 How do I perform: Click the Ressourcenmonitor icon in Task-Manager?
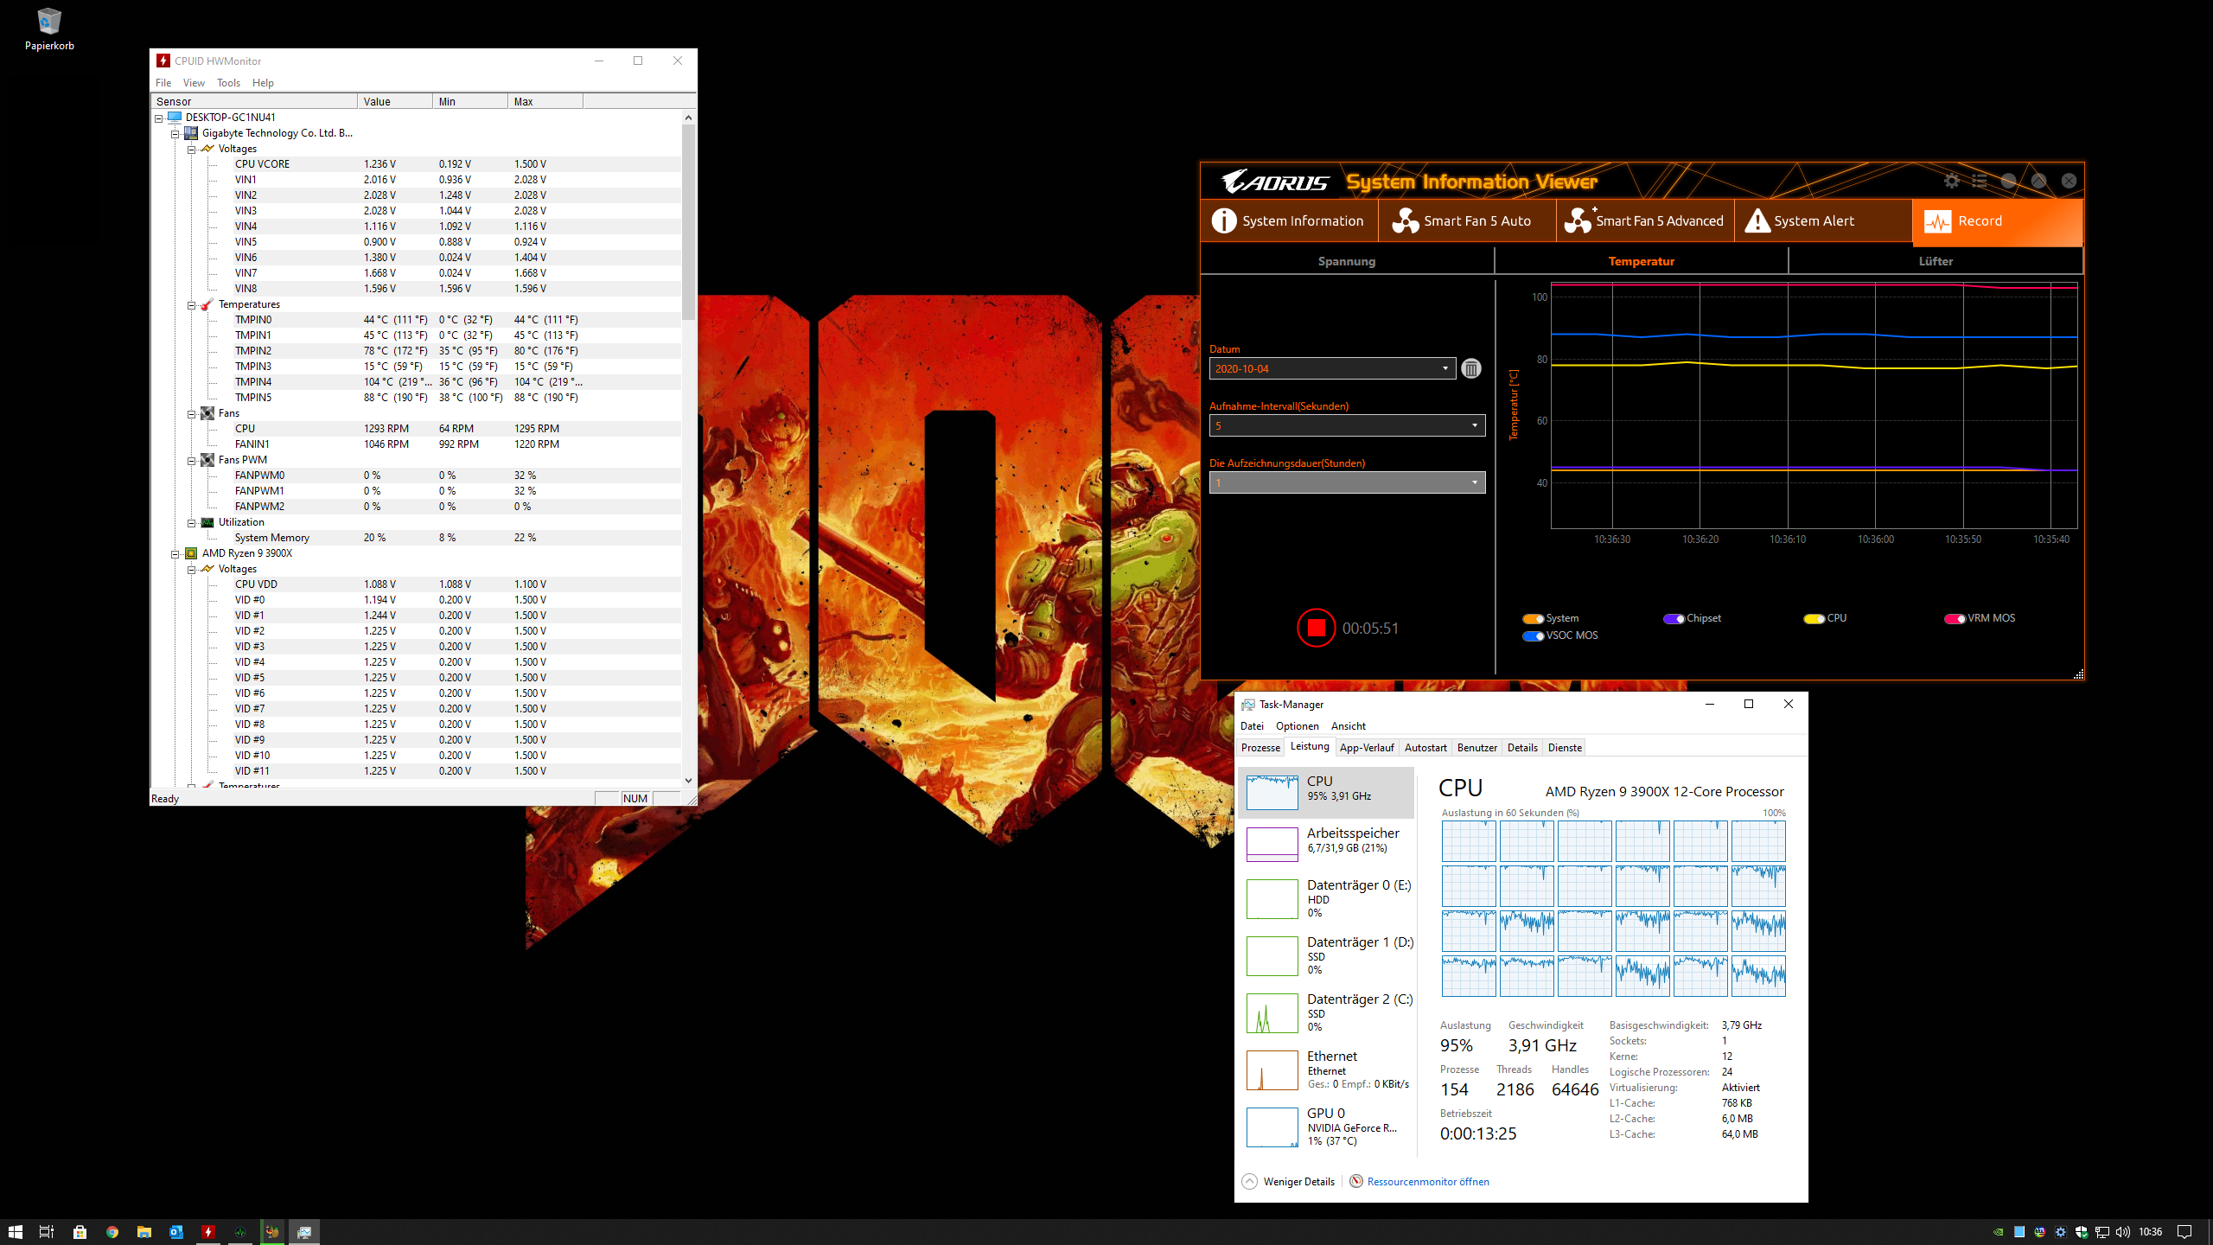click(x=1356, y=1181)
